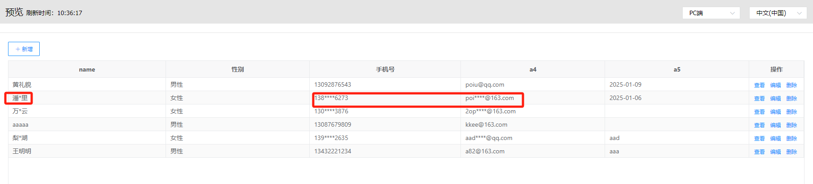Viewport: 813px width, 184px height.
Task: Click 编辑 for the 王明明 row
Action: (775, 152)
